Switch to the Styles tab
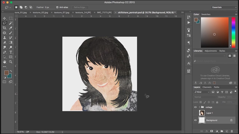Viewport: 239px width, 134px height. pos(222,51)
